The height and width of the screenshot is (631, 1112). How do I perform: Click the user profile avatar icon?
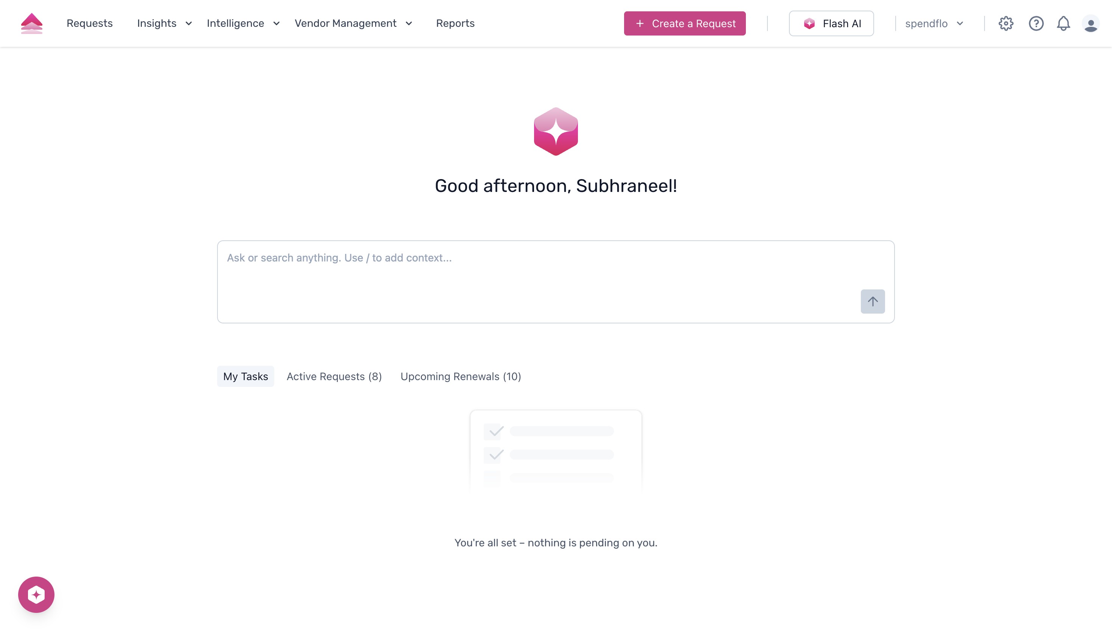[x=1091, y=23]
